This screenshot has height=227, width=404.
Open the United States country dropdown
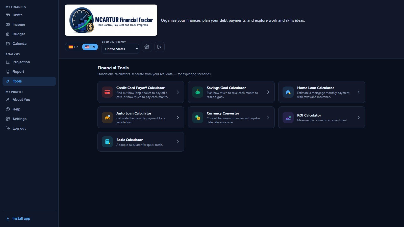(x=120, y=49)
